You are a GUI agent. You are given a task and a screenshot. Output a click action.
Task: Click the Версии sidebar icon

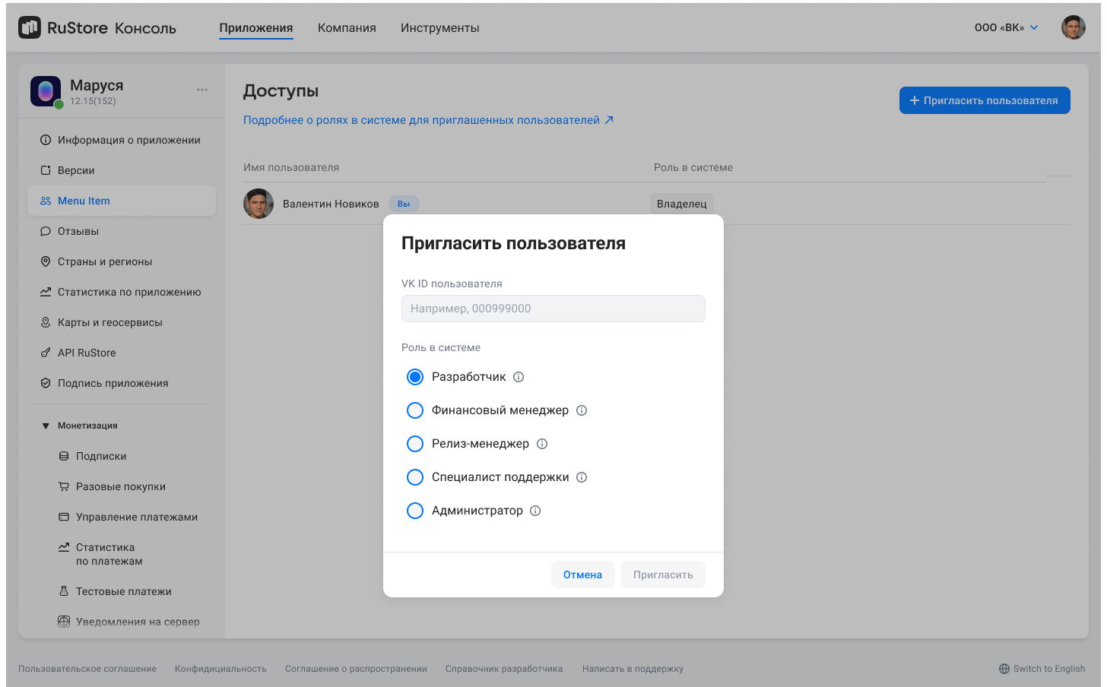pyautogui.click(x=46, y=170)
